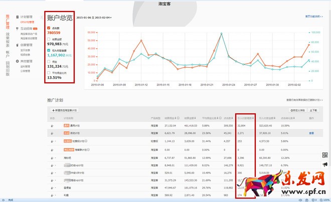Open the date range dropdown 2015-01-06 至 2015-02-04

click(94, 18)
